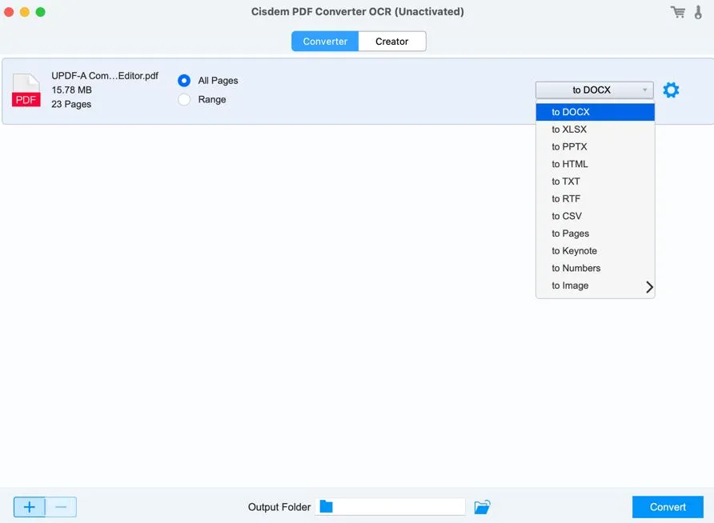This screenshot has height=523, width=714.
Task: Choose to XLSX output format
Action: point(596,130)
